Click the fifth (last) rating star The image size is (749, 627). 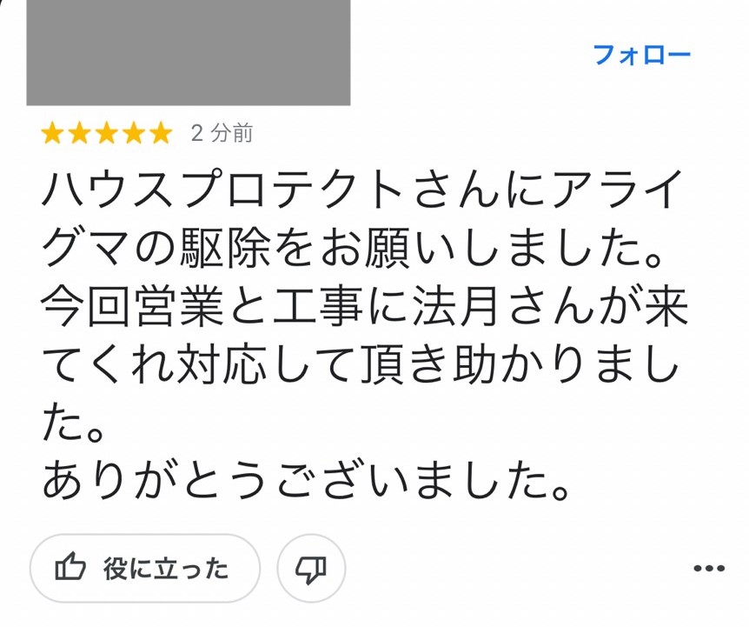tap(162, 133)
